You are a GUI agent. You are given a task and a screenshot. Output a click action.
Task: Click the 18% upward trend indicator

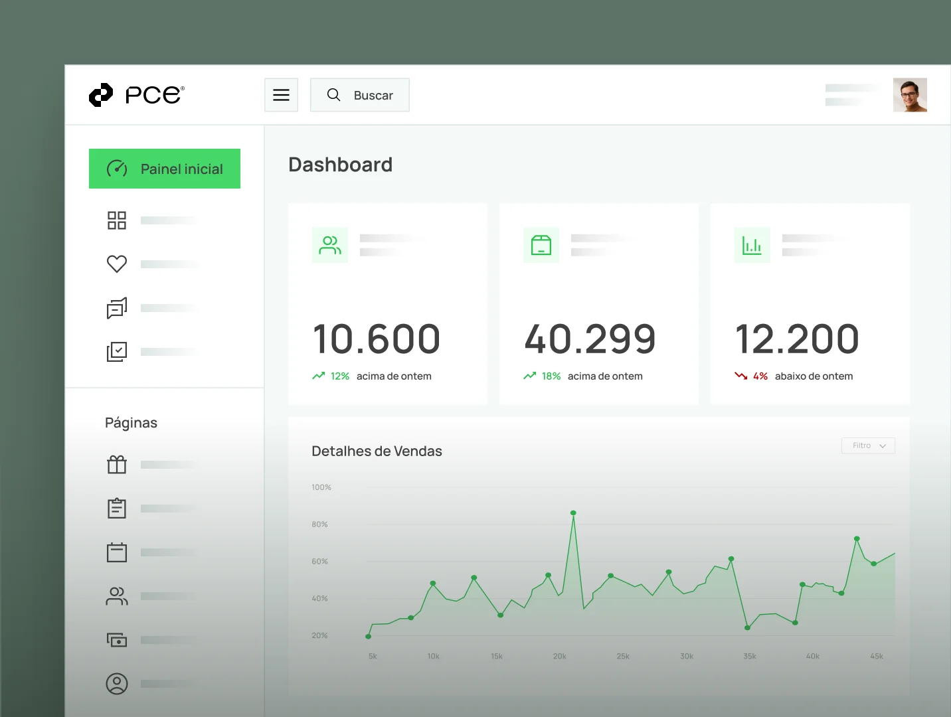point(542,376)
